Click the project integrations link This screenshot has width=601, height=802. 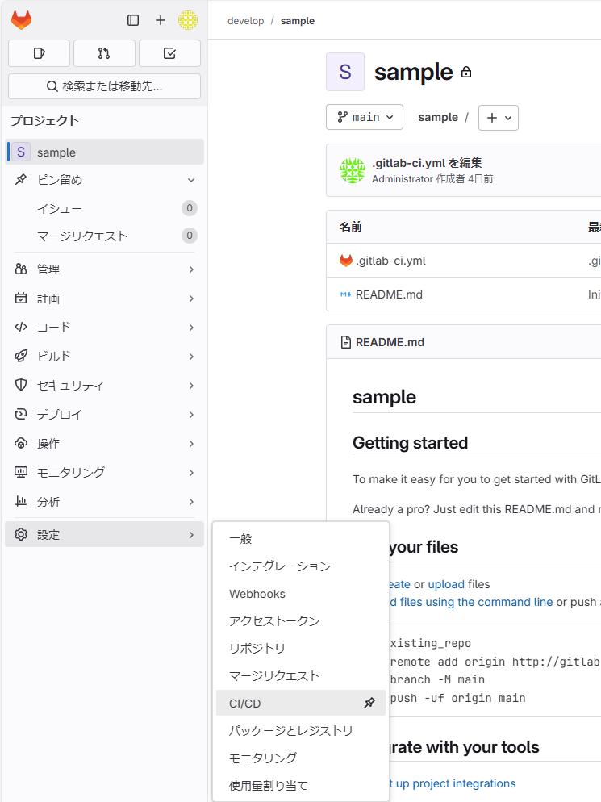(x=452, y=783)
